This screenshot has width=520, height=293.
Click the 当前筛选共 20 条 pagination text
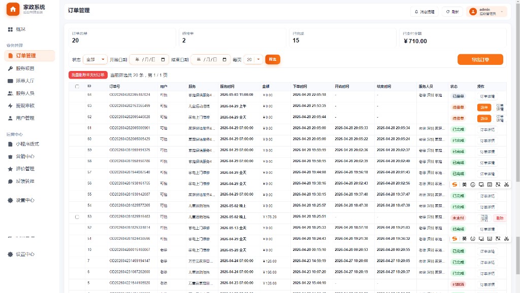[139, 75]
